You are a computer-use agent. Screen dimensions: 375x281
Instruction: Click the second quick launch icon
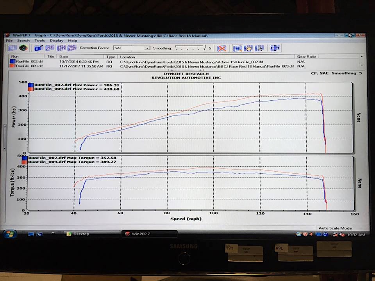point(39,234)
